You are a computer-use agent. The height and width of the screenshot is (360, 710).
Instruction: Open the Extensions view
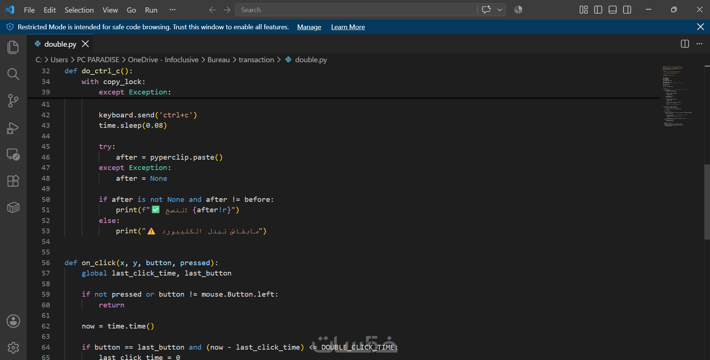point(13,181)
